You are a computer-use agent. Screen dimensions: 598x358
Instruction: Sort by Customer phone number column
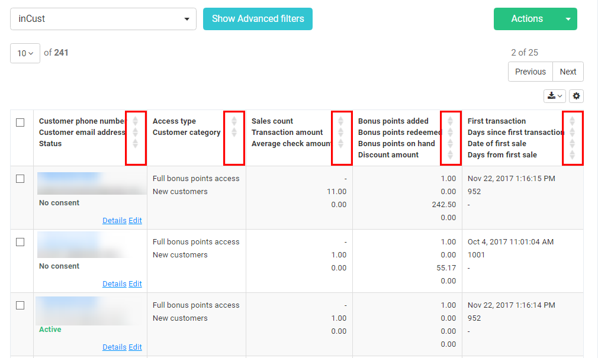click(x=135, y=121)
